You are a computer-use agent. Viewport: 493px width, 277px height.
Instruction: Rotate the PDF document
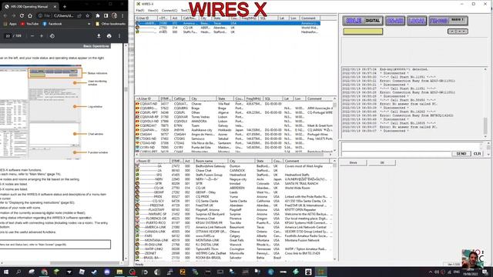52,36
